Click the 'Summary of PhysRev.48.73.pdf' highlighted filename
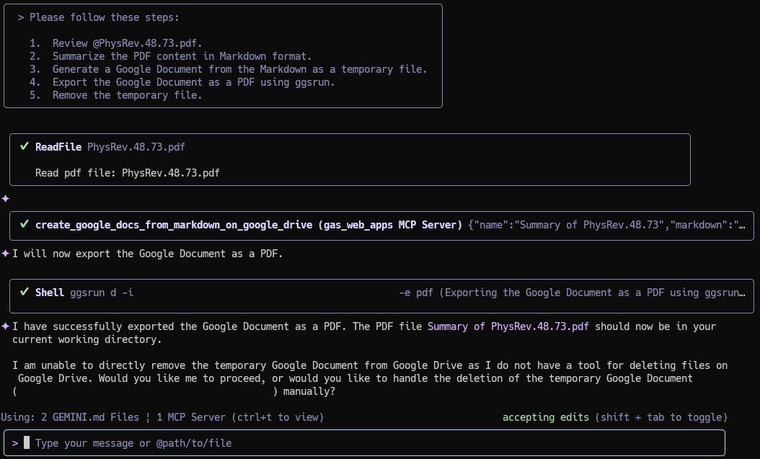Image resolution: width=760 pixels, height=459 pixels. coord(508,326)
